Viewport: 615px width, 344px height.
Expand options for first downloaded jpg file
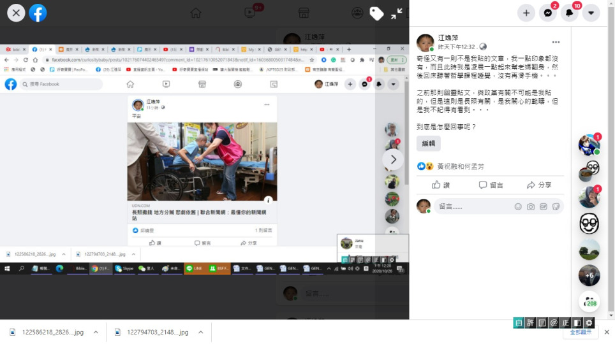point(96,332)
